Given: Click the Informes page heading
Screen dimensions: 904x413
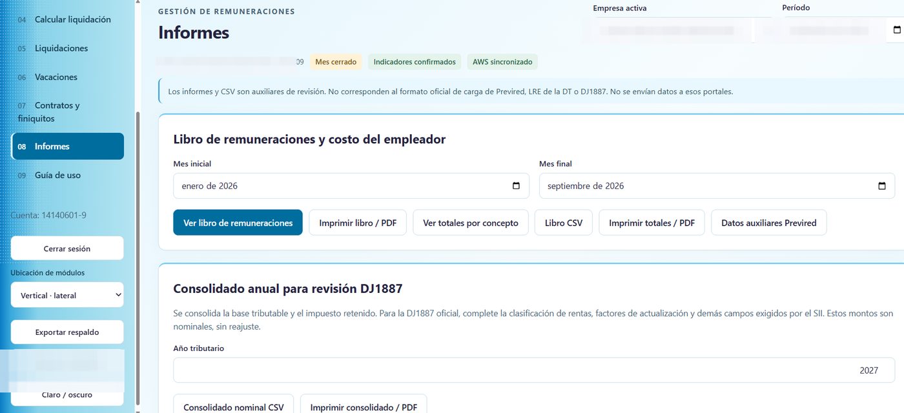Looking at the screenshot, I should click(194, 32).
